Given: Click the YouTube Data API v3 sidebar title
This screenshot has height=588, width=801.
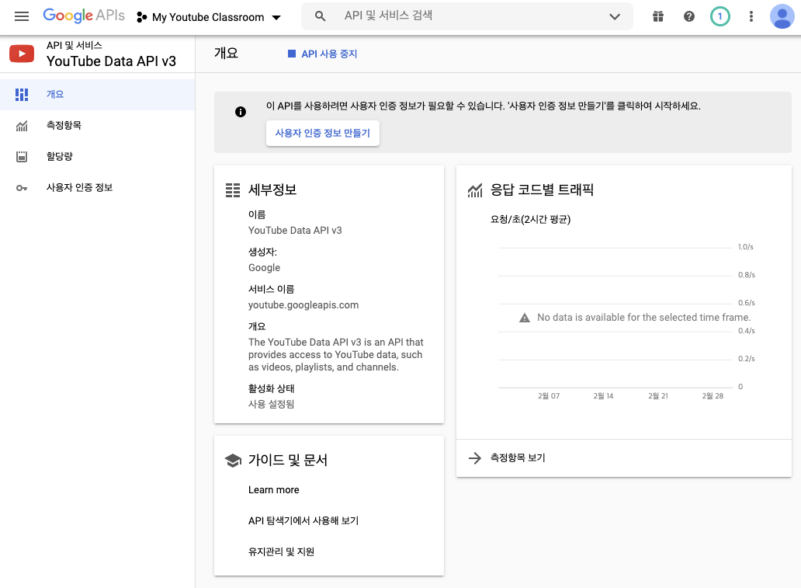Looking at the screenshot, I should [111, 61].
